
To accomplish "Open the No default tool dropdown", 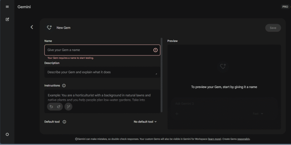I will tap(145, 122).
